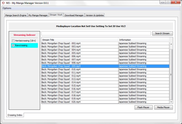The image size is (182, 124).
Task: Click Information cell of 020.mp4 row
Action: (144, 102)
